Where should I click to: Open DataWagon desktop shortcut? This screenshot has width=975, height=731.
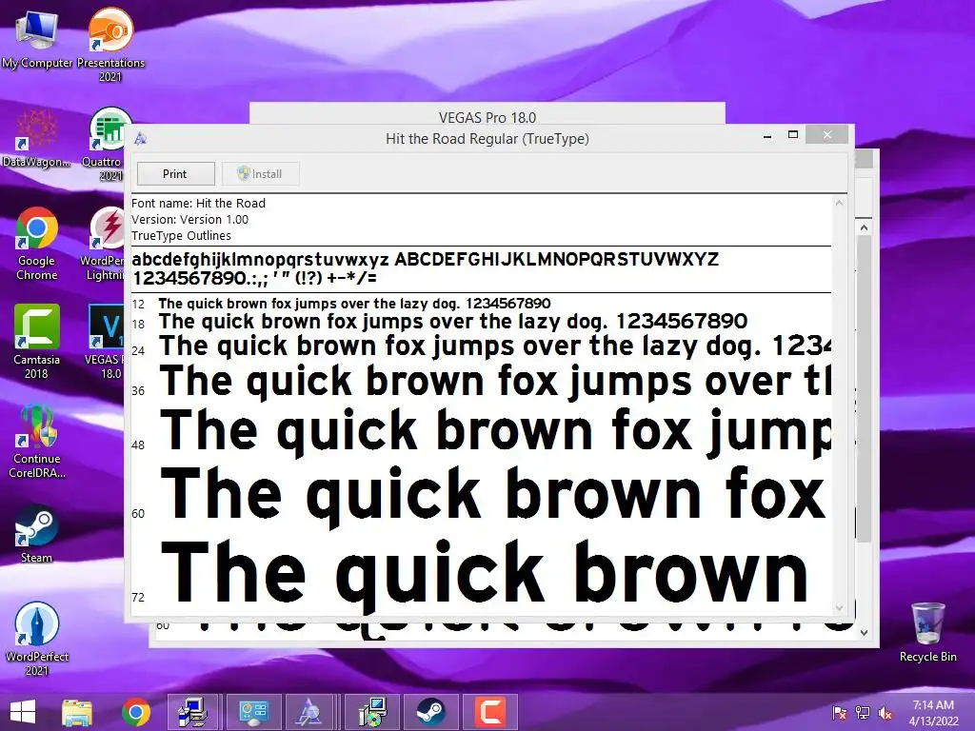click(37, 138)
